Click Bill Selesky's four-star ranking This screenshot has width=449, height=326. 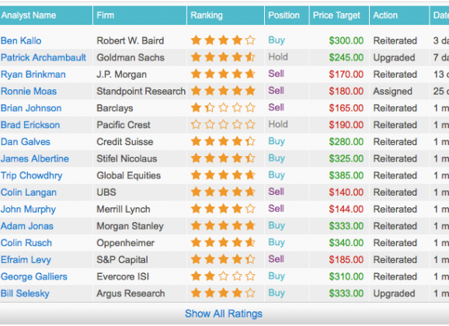[x=223, y=293]
